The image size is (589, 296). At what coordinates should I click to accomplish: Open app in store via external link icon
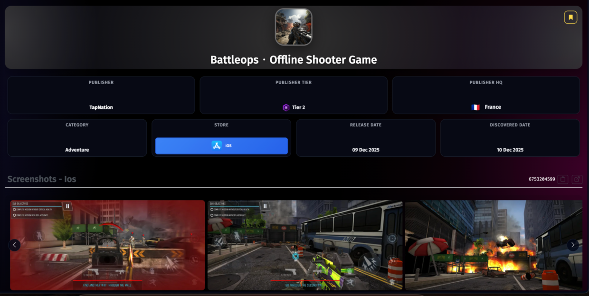pyautogui.click(x=577, y=179)
